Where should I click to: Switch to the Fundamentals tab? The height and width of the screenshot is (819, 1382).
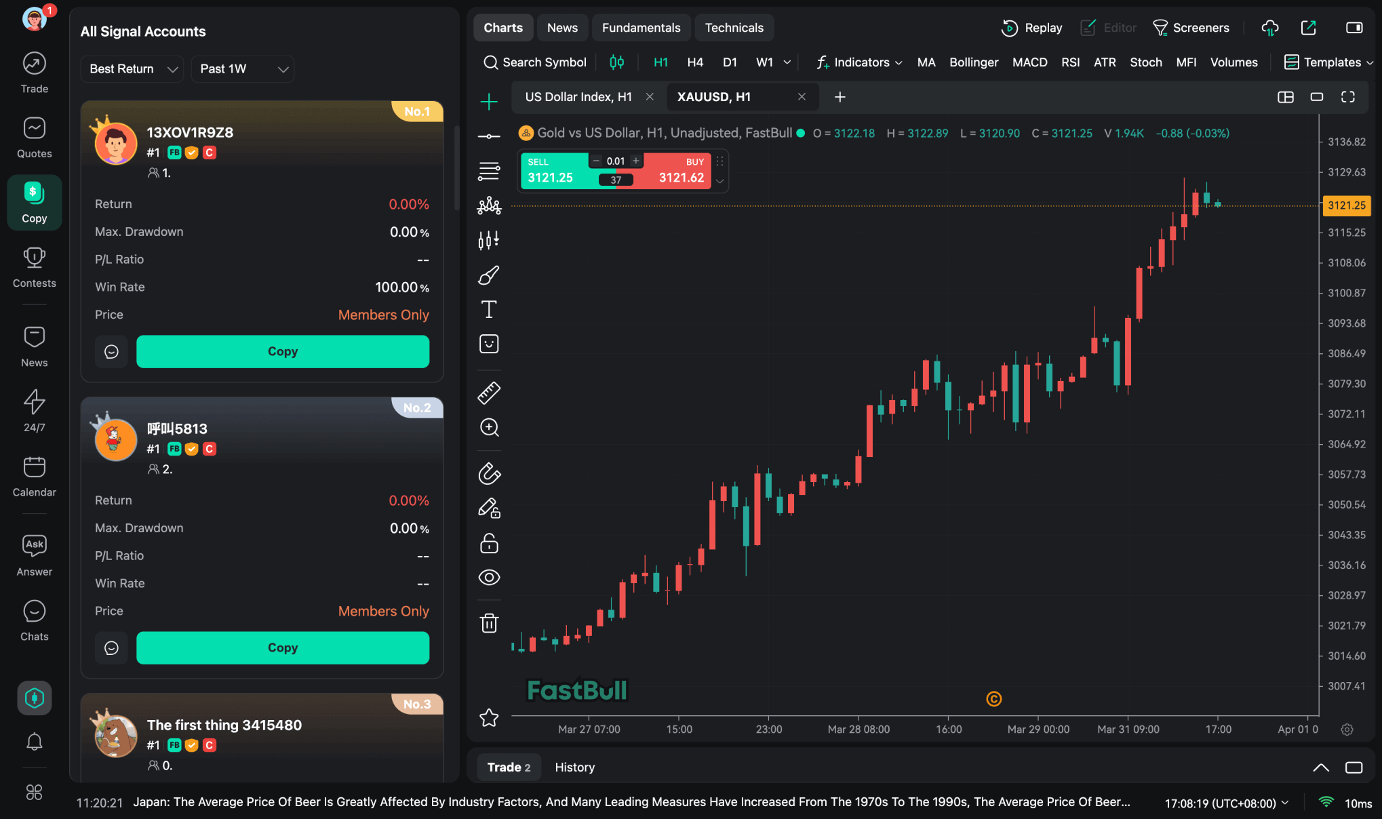pos(641,28)
